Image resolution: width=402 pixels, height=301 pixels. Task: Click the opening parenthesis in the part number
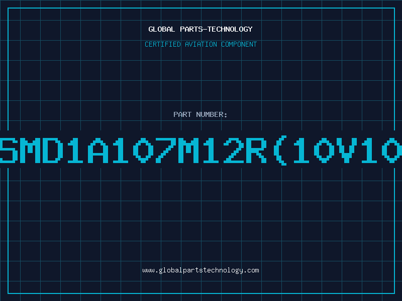tap(280, 150)
